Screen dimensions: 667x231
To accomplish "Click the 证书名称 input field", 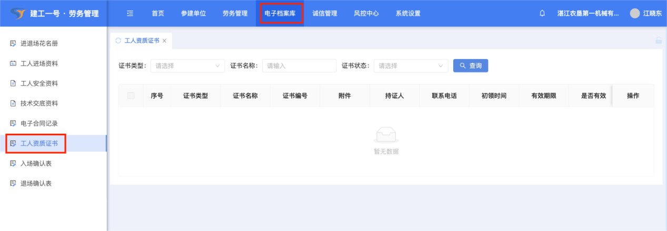I will 299,66.
